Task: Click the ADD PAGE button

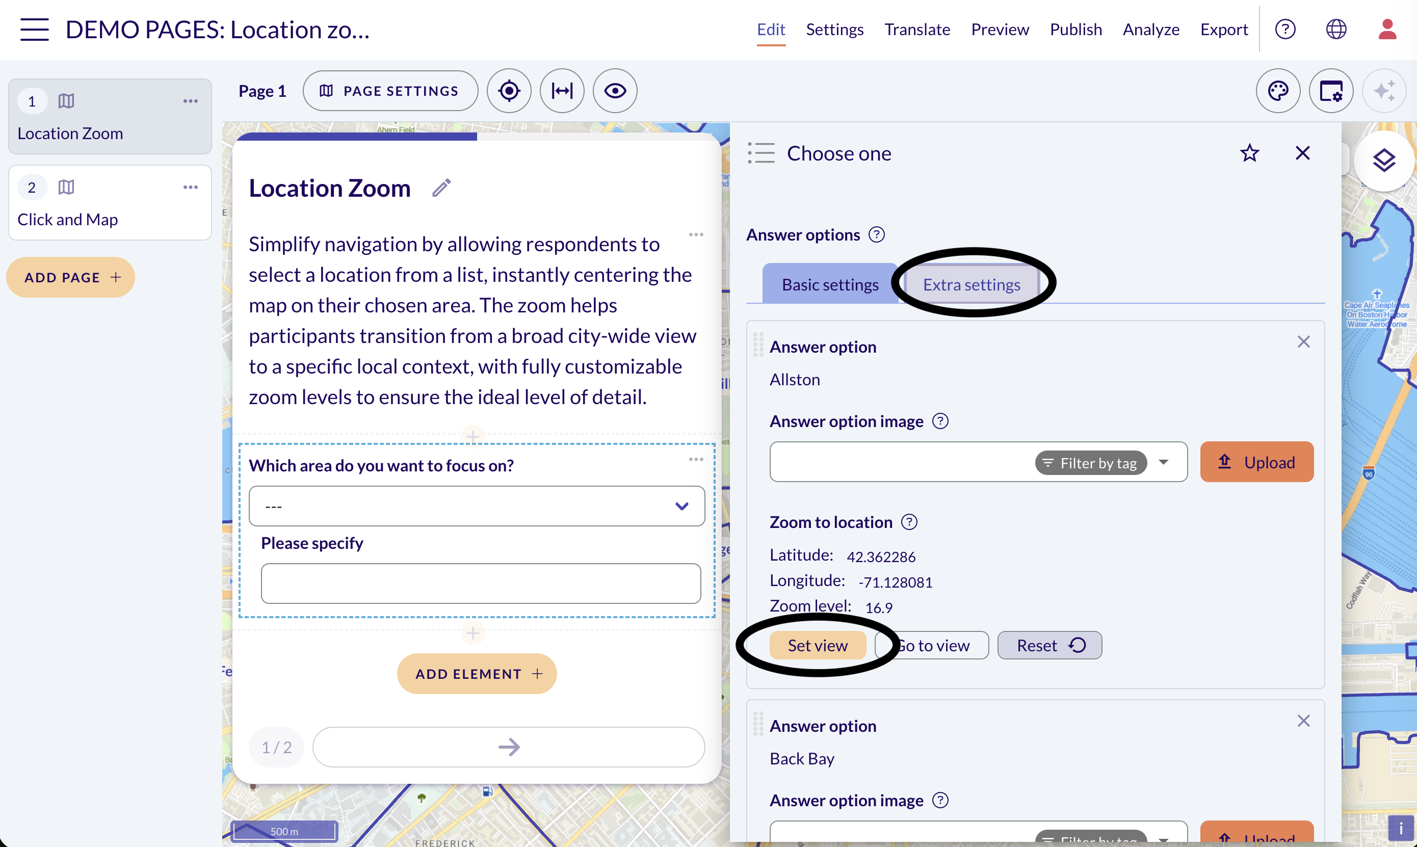Action: click(71, 277)
